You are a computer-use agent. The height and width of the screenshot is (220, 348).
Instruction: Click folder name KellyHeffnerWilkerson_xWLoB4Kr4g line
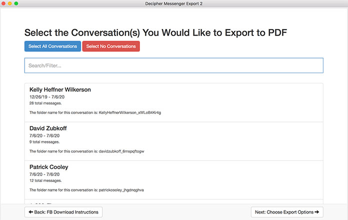(95, 112)
